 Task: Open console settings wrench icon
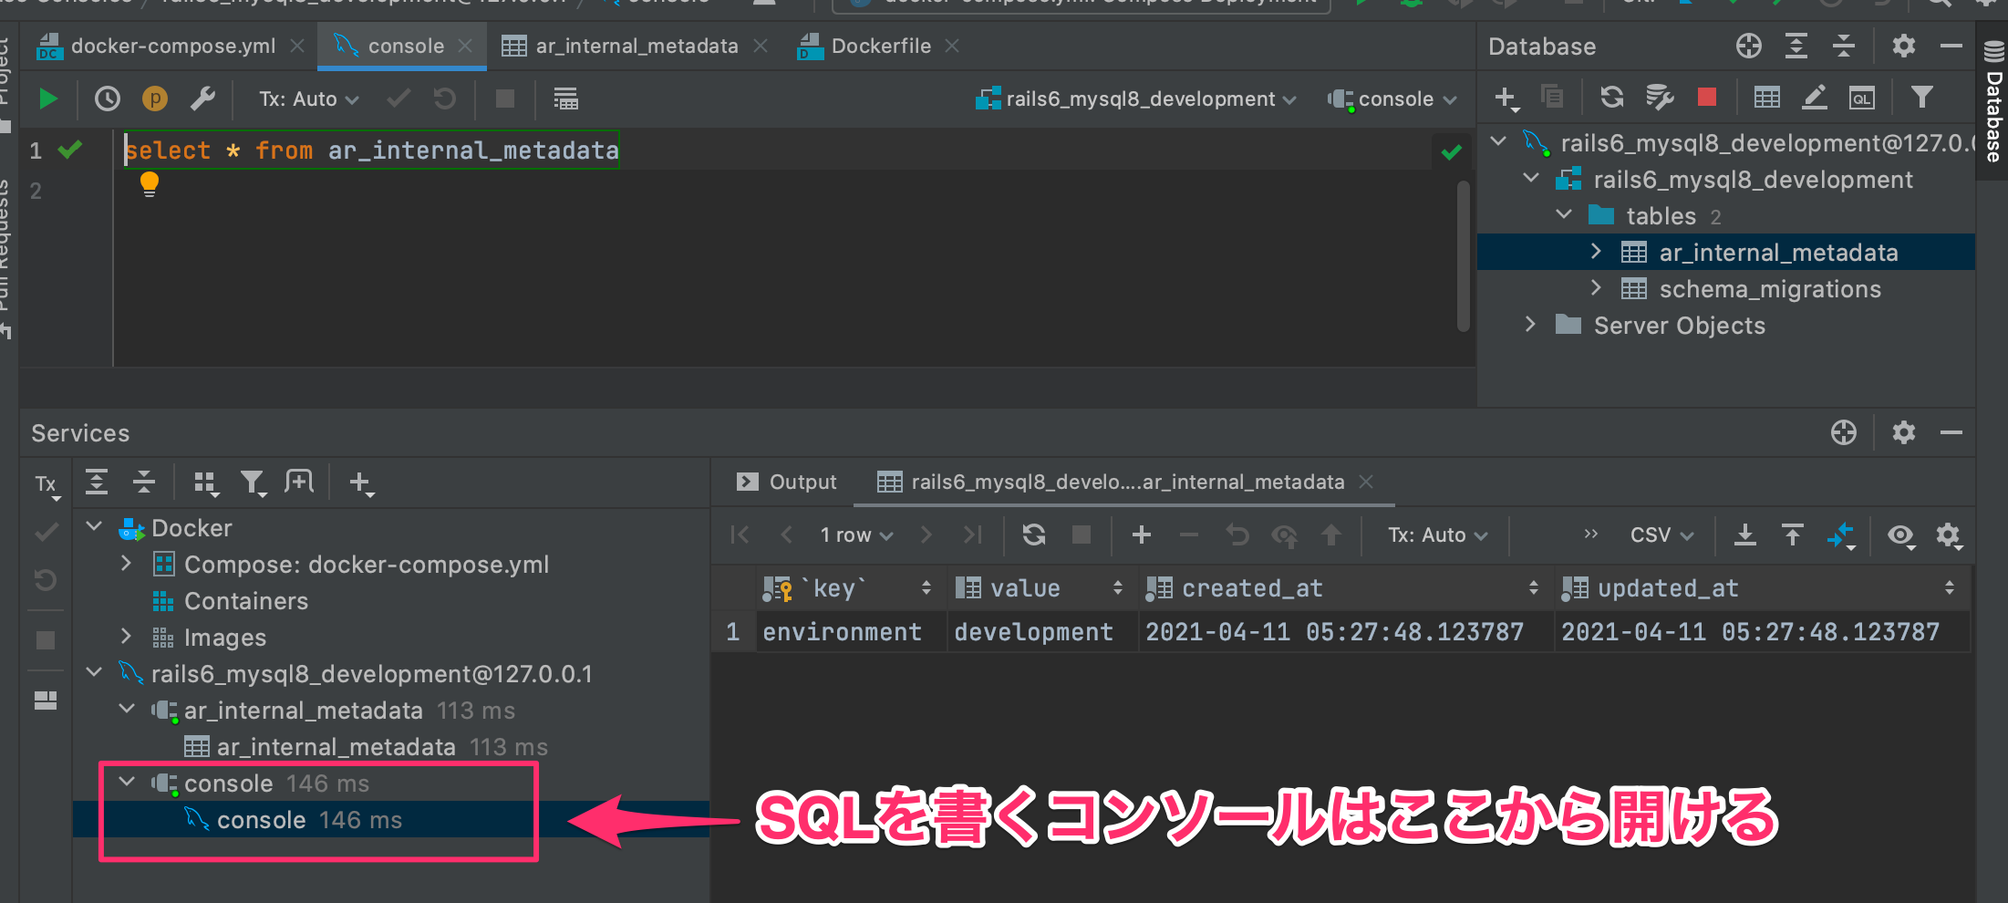tap(202, 99)
